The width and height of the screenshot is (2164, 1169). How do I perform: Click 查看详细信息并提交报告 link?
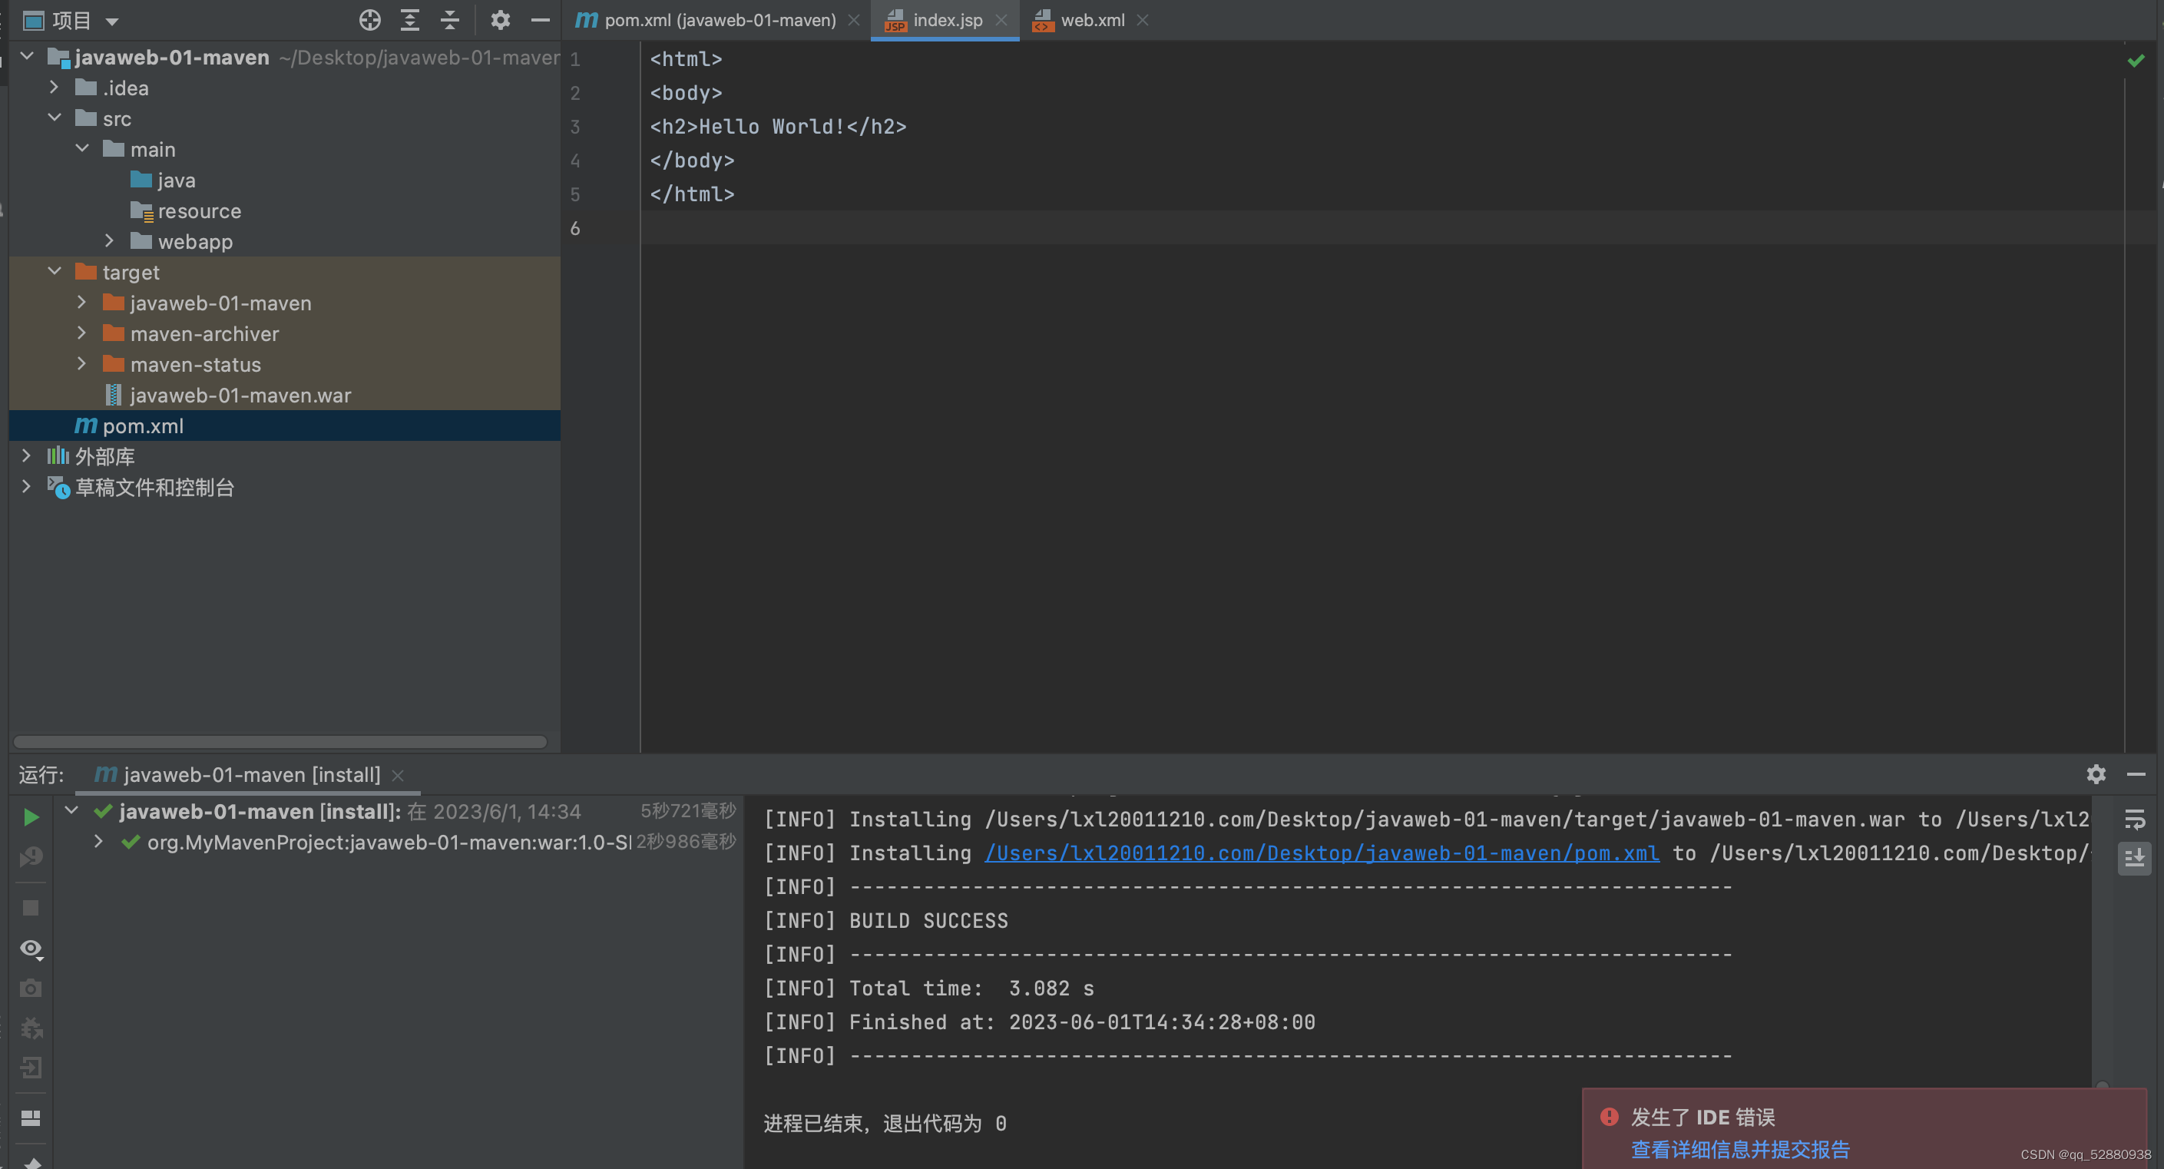click(x=1740, y=1149)
